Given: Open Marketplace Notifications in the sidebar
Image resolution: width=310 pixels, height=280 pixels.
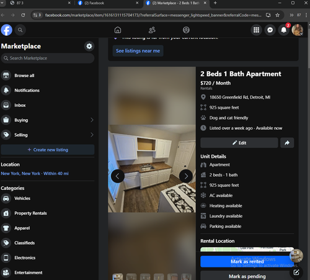Looking at the screenshot, I should point(48,91).
